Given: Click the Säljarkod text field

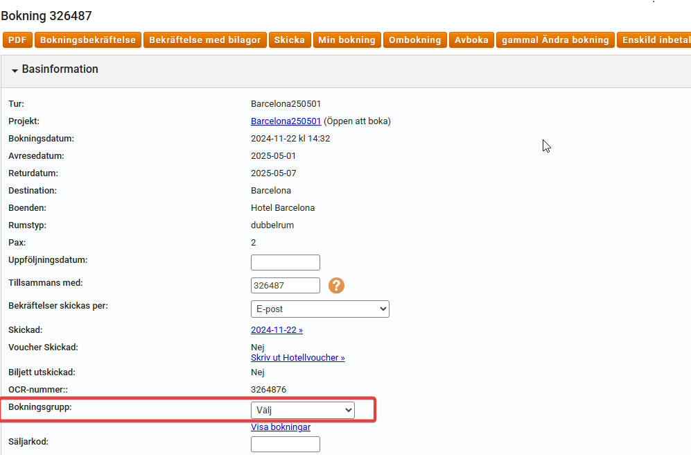Looking at the screenshot, I should pyautogui.click(x=285, y=444).
